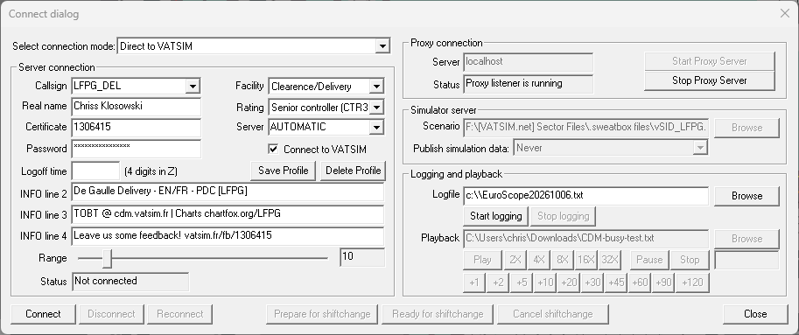Open the Server AUTOMATIC dropdown
This screenshot has width=799, height=335.
pos(376,127)
